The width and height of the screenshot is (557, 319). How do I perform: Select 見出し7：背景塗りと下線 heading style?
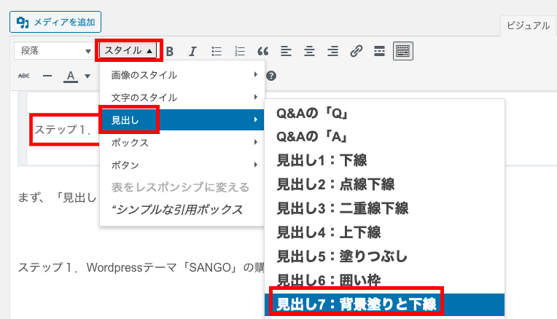coord(356,303)
